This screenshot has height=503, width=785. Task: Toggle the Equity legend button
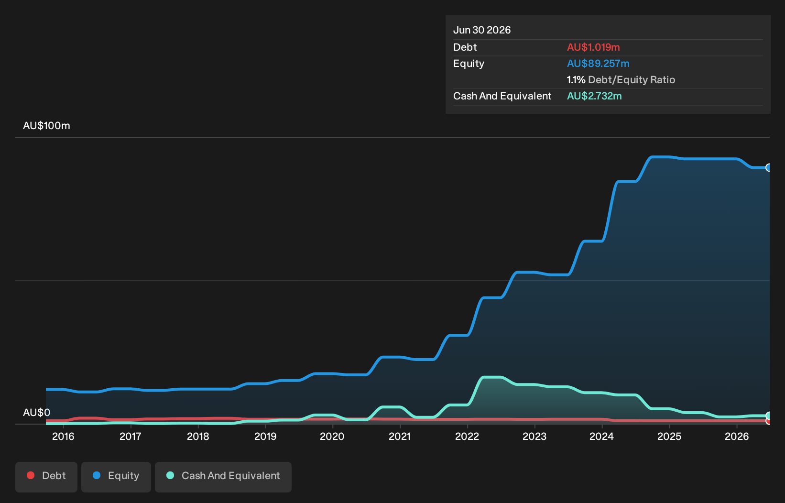pos(116,477)
